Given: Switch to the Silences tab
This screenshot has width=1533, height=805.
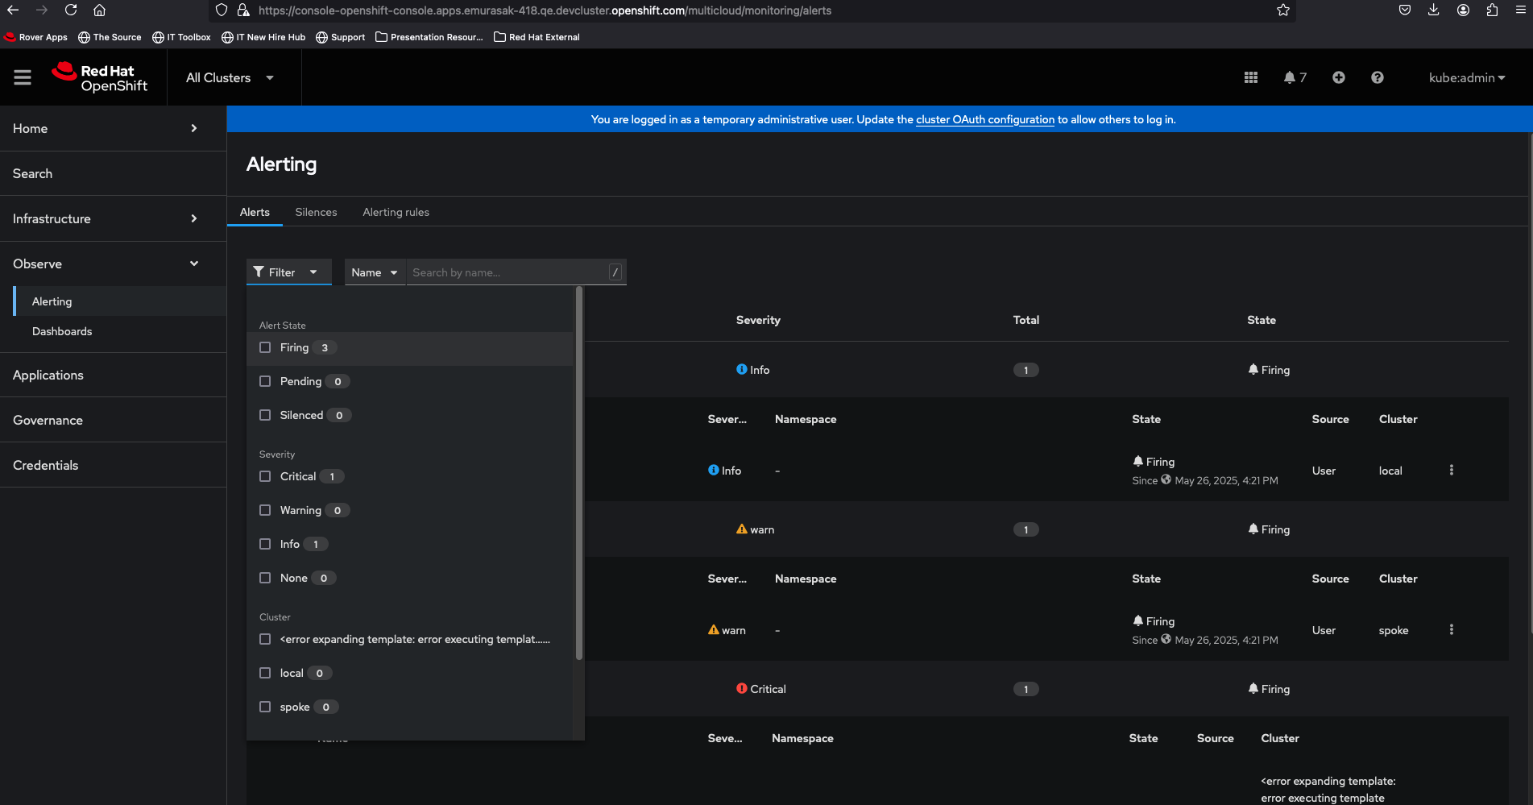Looking at the screenshot, I should point(316,212).
